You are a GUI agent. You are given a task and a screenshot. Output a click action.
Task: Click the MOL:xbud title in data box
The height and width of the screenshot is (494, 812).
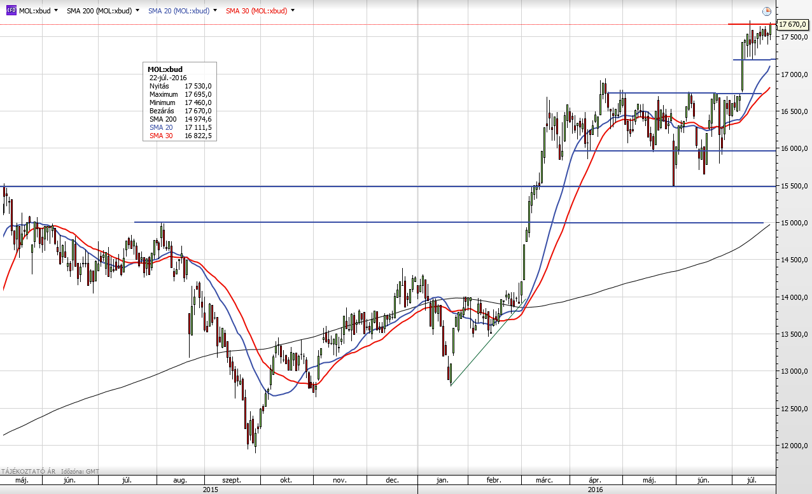pos(165,69)
